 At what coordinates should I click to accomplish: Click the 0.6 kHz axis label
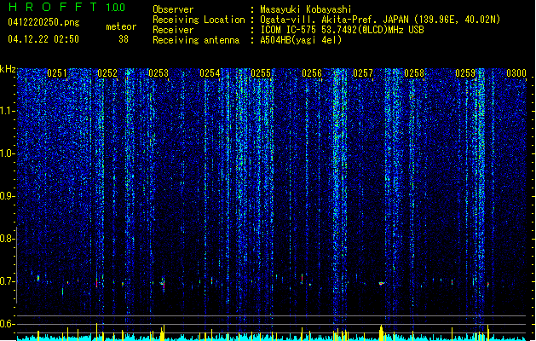coord(7,324)
